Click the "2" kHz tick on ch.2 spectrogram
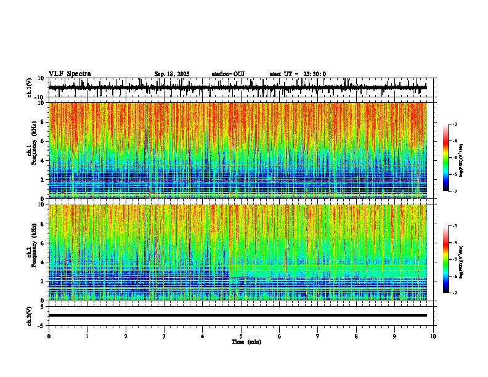 [43, 282]
